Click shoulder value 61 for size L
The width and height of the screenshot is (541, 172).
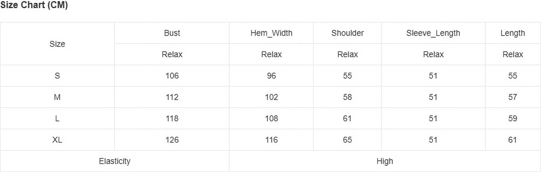pyautogui.click(x=347, y=118)
